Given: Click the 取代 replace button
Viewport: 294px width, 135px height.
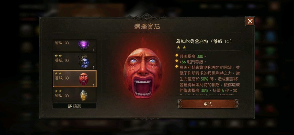Looking at the screenshot, I should pos(208,104).
